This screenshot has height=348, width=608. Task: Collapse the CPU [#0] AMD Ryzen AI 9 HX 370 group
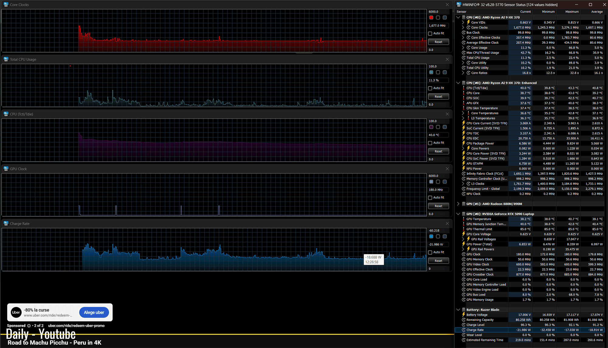458,17
